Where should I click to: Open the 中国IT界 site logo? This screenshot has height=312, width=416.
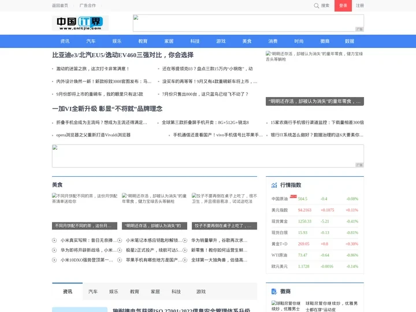(x=80, y=23)
